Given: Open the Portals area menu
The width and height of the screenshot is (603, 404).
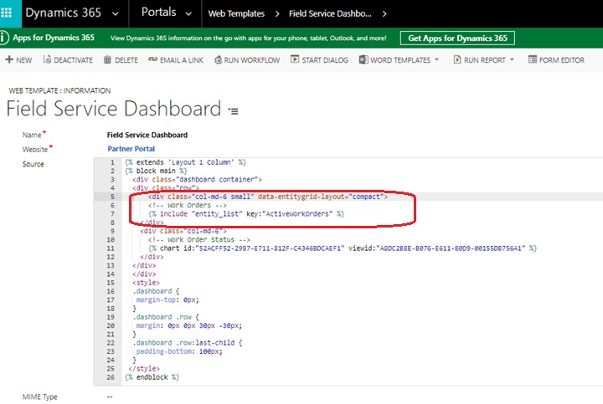Looking at the screenshot, I should (x=158, y=13).
